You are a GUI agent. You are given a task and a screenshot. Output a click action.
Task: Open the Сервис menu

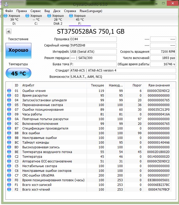point(36,11)
